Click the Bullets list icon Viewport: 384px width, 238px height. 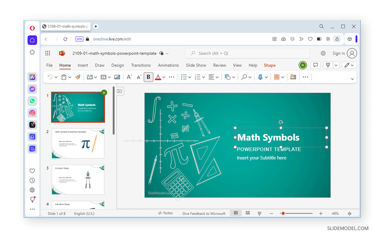click(184, 77)
